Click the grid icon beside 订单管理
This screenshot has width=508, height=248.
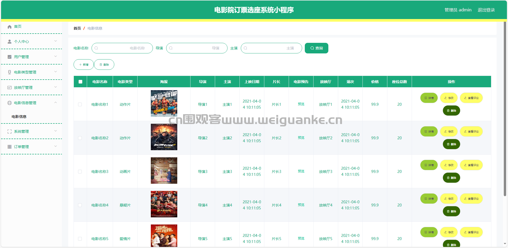pos(10,147)
